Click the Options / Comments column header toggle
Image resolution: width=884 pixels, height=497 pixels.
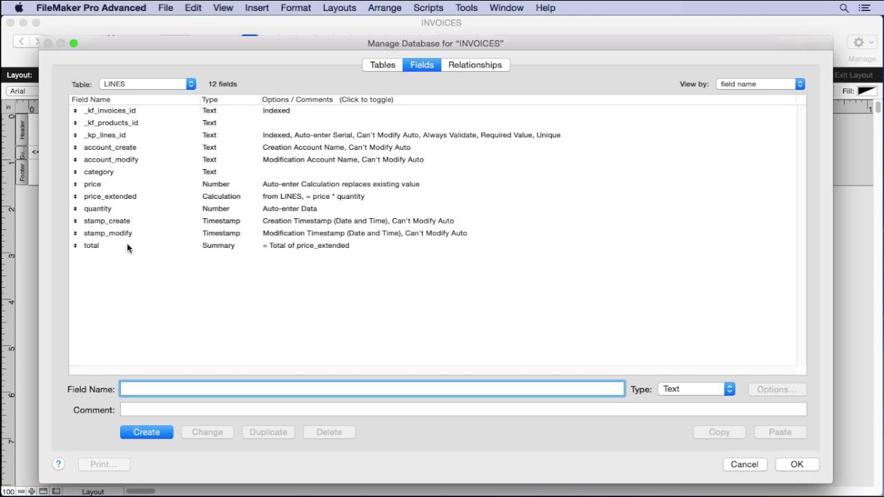327,99
